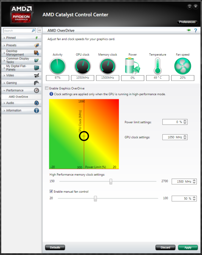202x255 pixels.
Task: Click the GPU clock gauge dial
Action: pyautogui.click(x=83, y=66)
